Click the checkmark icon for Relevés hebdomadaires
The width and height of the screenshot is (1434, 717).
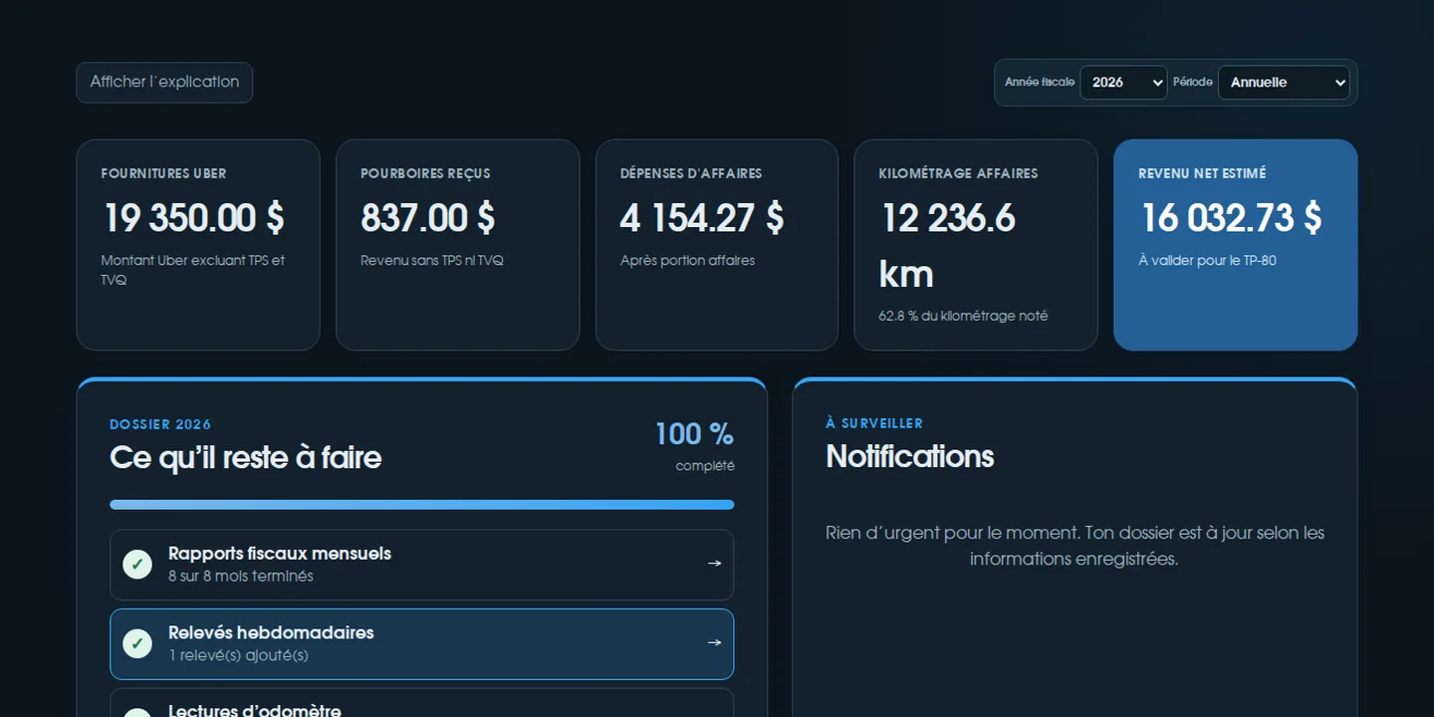click(137, 644)
